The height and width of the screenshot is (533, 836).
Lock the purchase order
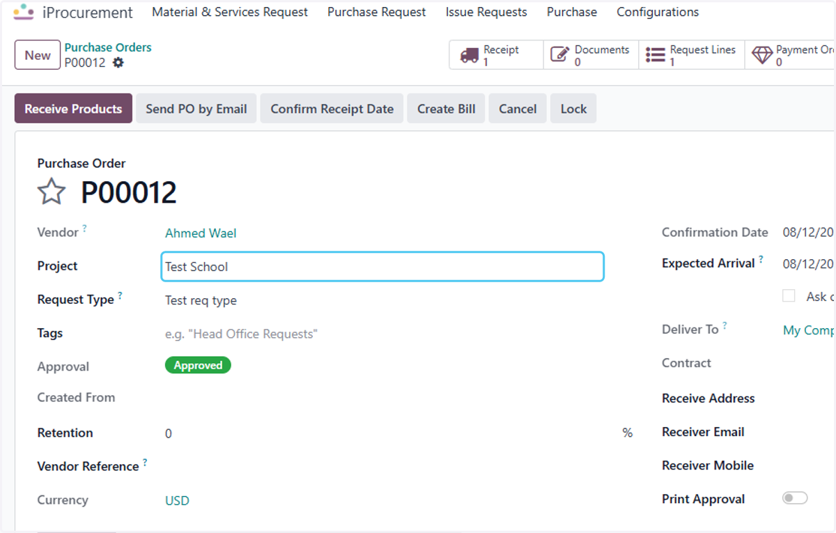(x=573, y=109)
